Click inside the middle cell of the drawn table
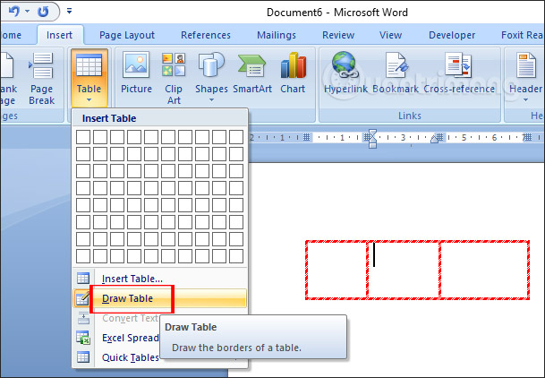Screen dimensions: 545x378 404,271
